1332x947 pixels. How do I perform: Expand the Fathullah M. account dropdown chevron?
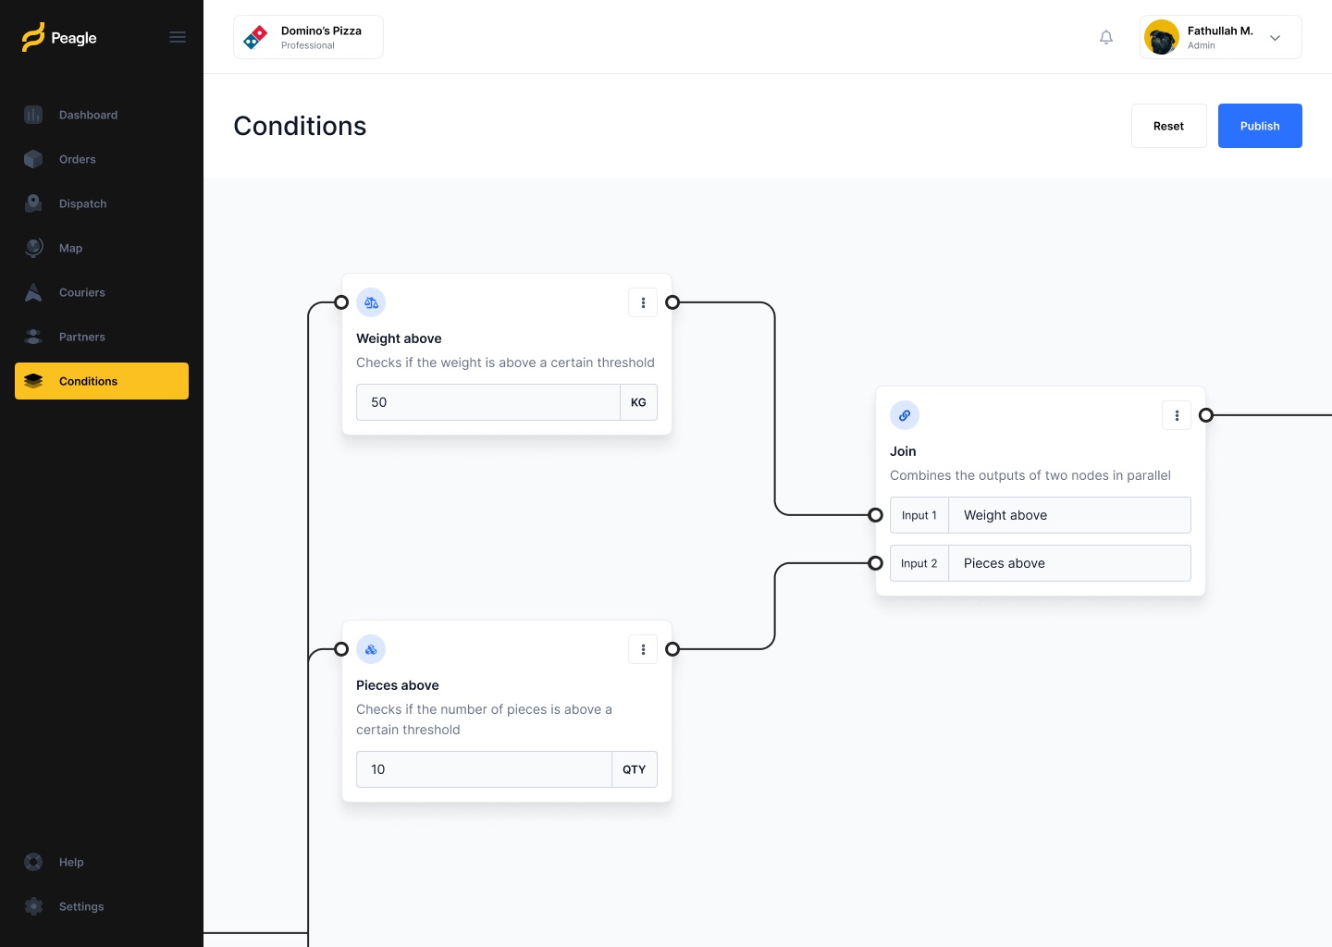(1276, 38)
